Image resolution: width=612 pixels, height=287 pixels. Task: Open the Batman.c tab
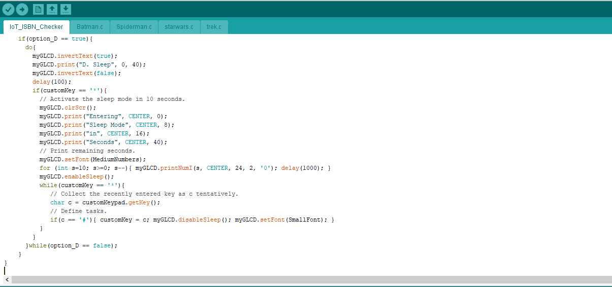tap(90, 27)
